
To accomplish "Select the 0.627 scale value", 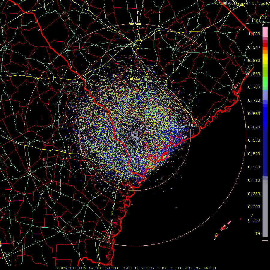I will [254, 127].
